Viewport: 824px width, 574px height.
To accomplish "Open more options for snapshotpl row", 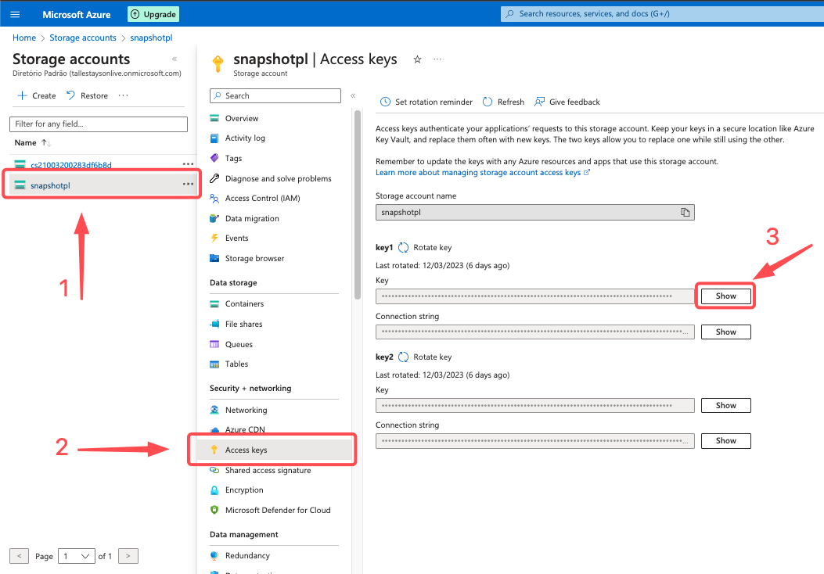I will 188,185.
